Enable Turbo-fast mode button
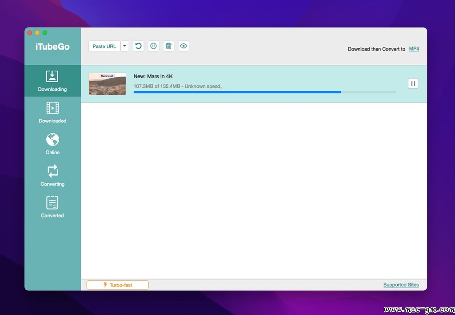Screen dimensions: 455x315 pyautogui.click(x=117, y=285)
